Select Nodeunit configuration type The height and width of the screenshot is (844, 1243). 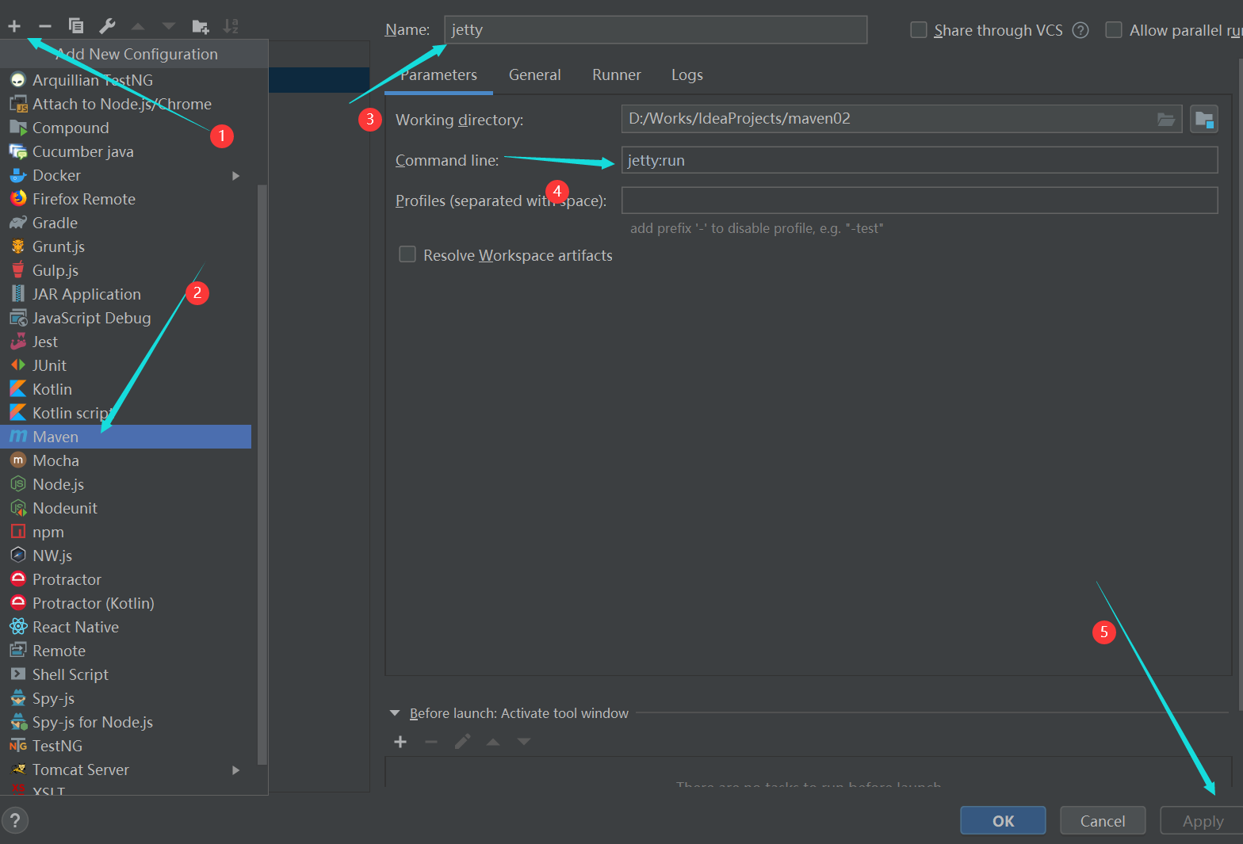pyautogui.click(x=127, y=508)
